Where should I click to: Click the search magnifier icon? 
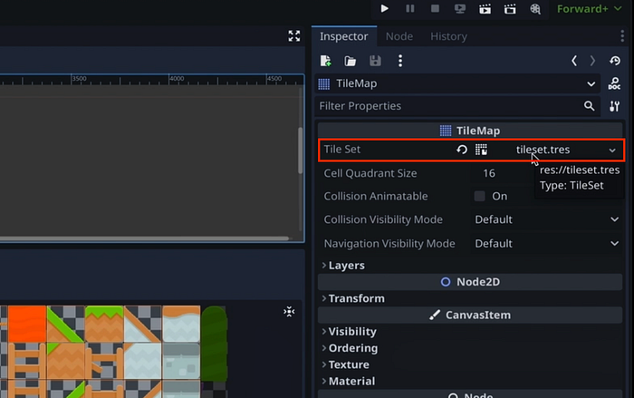pos(589,106)
